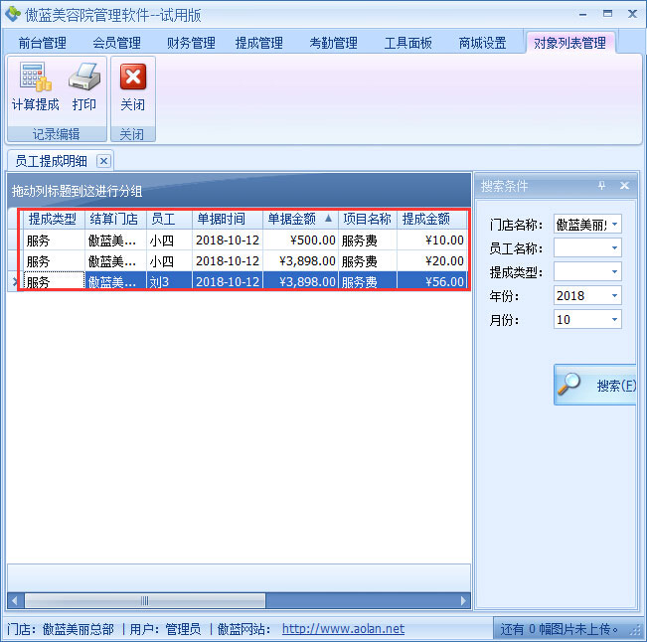The height and width of the screenshot is (642, 647).
Task: Click the 还有 0 幅图片未上传 status text
Action: coord(559,629)
